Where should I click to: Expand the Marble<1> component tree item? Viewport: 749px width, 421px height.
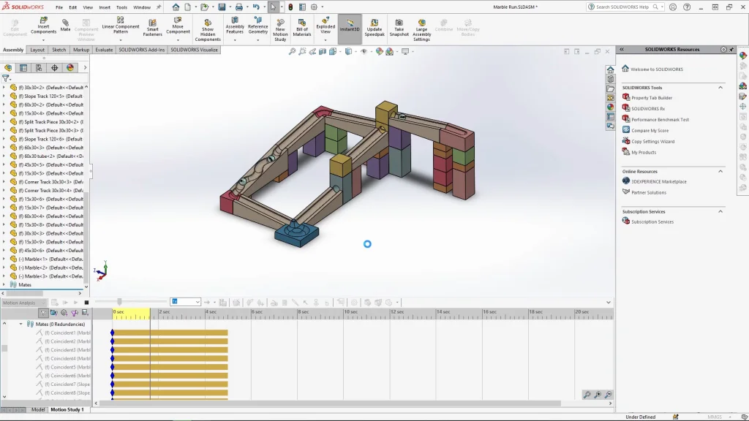tap(4, 259)
